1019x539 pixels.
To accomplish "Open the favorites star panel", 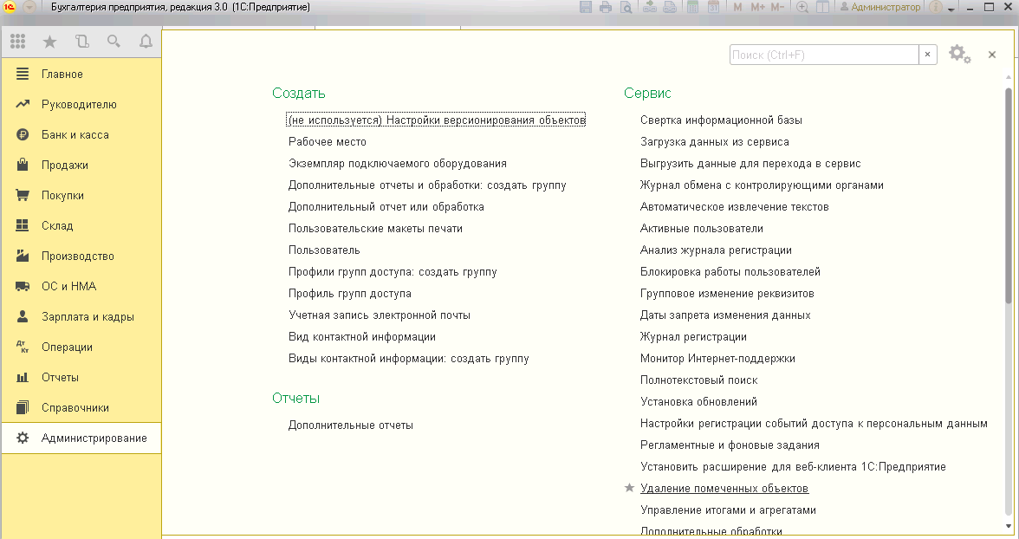I will click(x=49, y=40).
